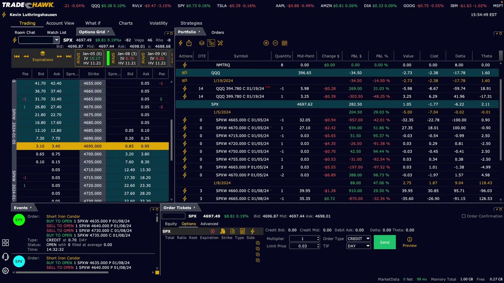This screenshot has height=283, width=504.
Task: Toggle the tree grouping icon in Portfolio toolbar
Action: coord(211,43)
